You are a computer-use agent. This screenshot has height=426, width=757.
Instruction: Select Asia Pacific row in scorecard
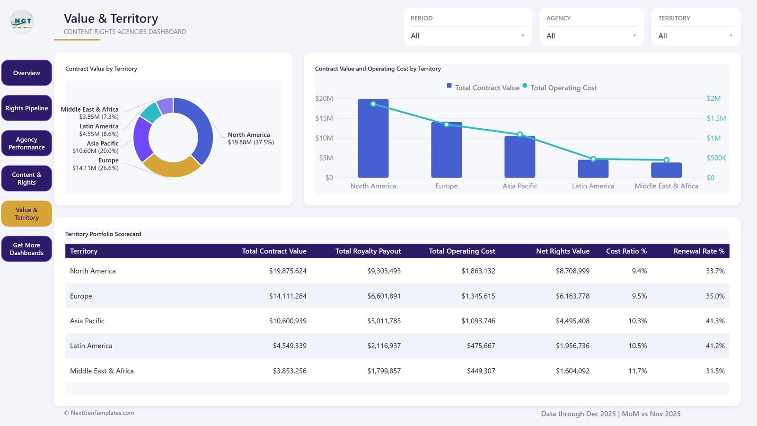[397, 321]
